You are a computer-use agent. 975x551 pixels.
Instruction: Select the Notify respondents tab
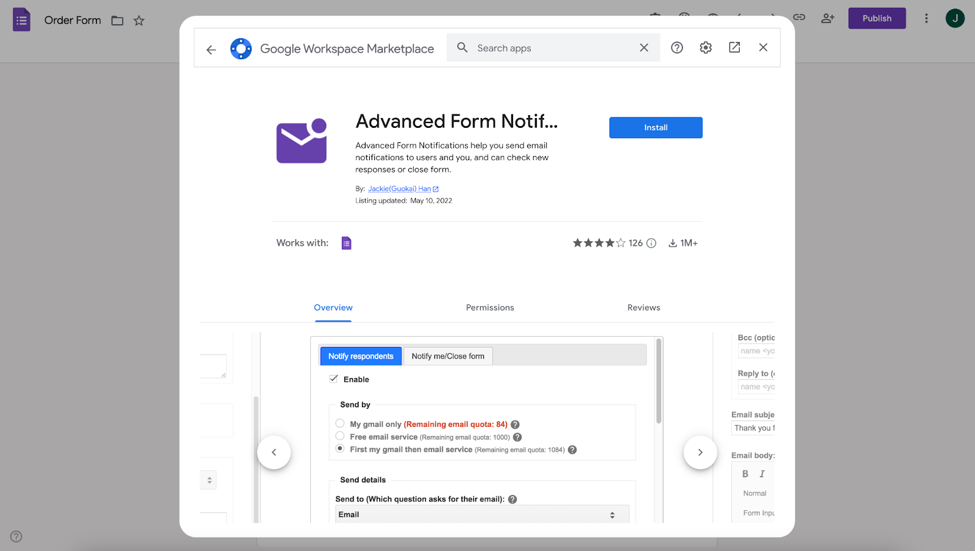tap(361, 356)
